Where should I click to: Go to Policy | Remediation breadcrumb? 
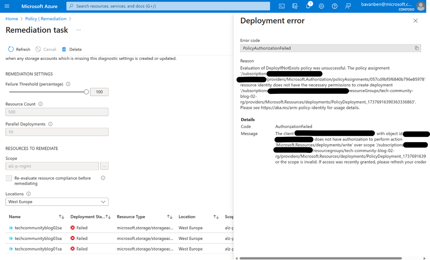tap(46, 19)
